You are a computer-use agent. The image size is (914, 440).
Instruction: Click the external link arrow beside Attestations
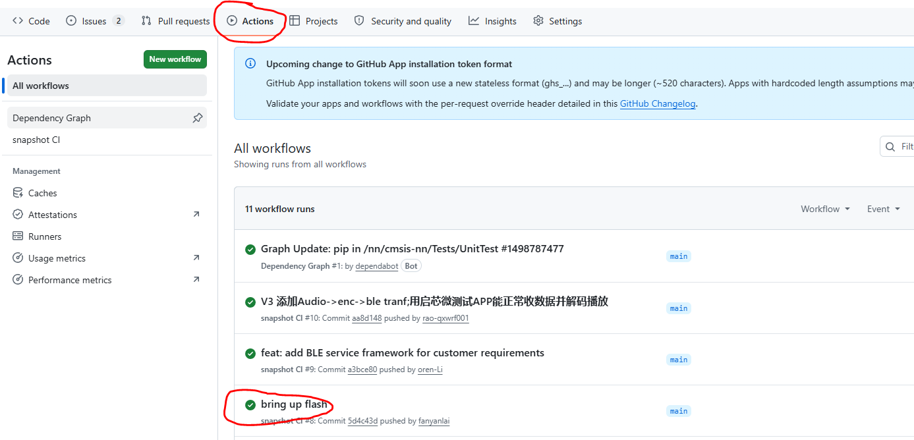point(196,215)
